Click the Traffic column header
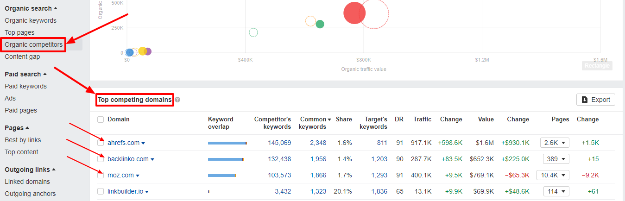 (423, 119)
